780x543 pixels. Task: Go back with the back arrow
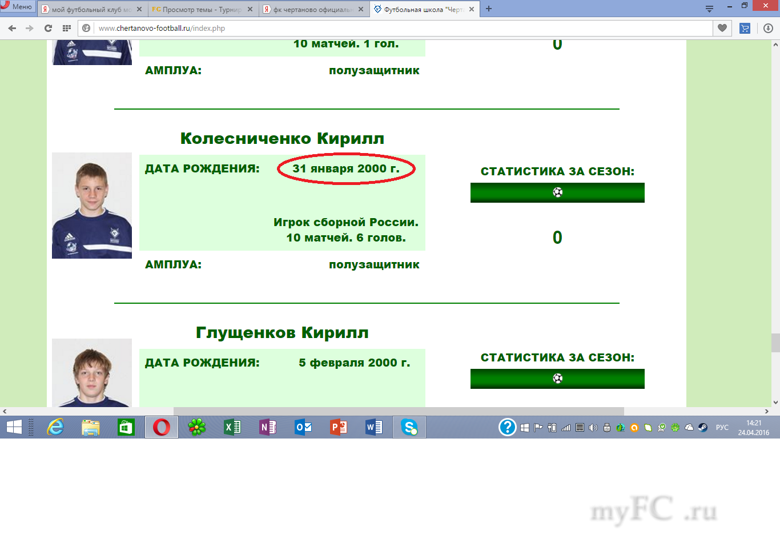point(12,28)
